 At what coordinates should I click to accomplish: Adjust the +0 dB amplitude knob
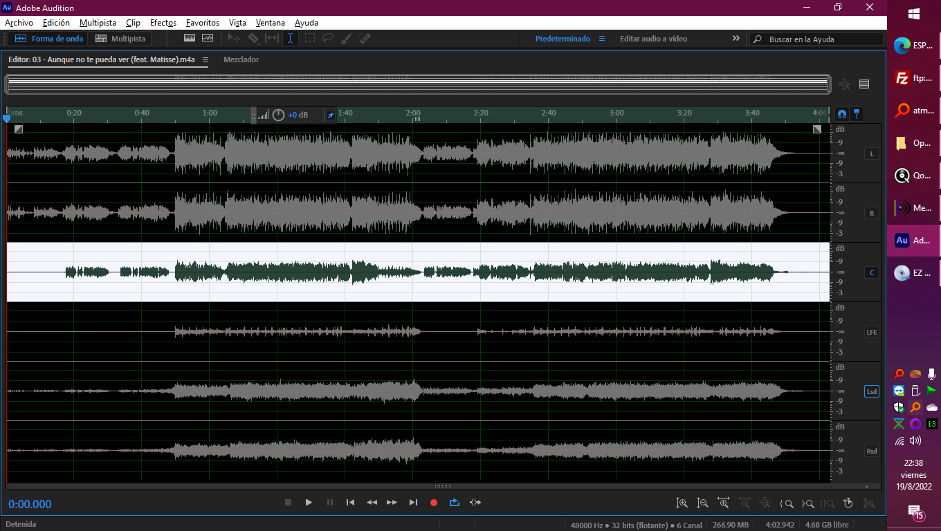click(x=278, y=115)
